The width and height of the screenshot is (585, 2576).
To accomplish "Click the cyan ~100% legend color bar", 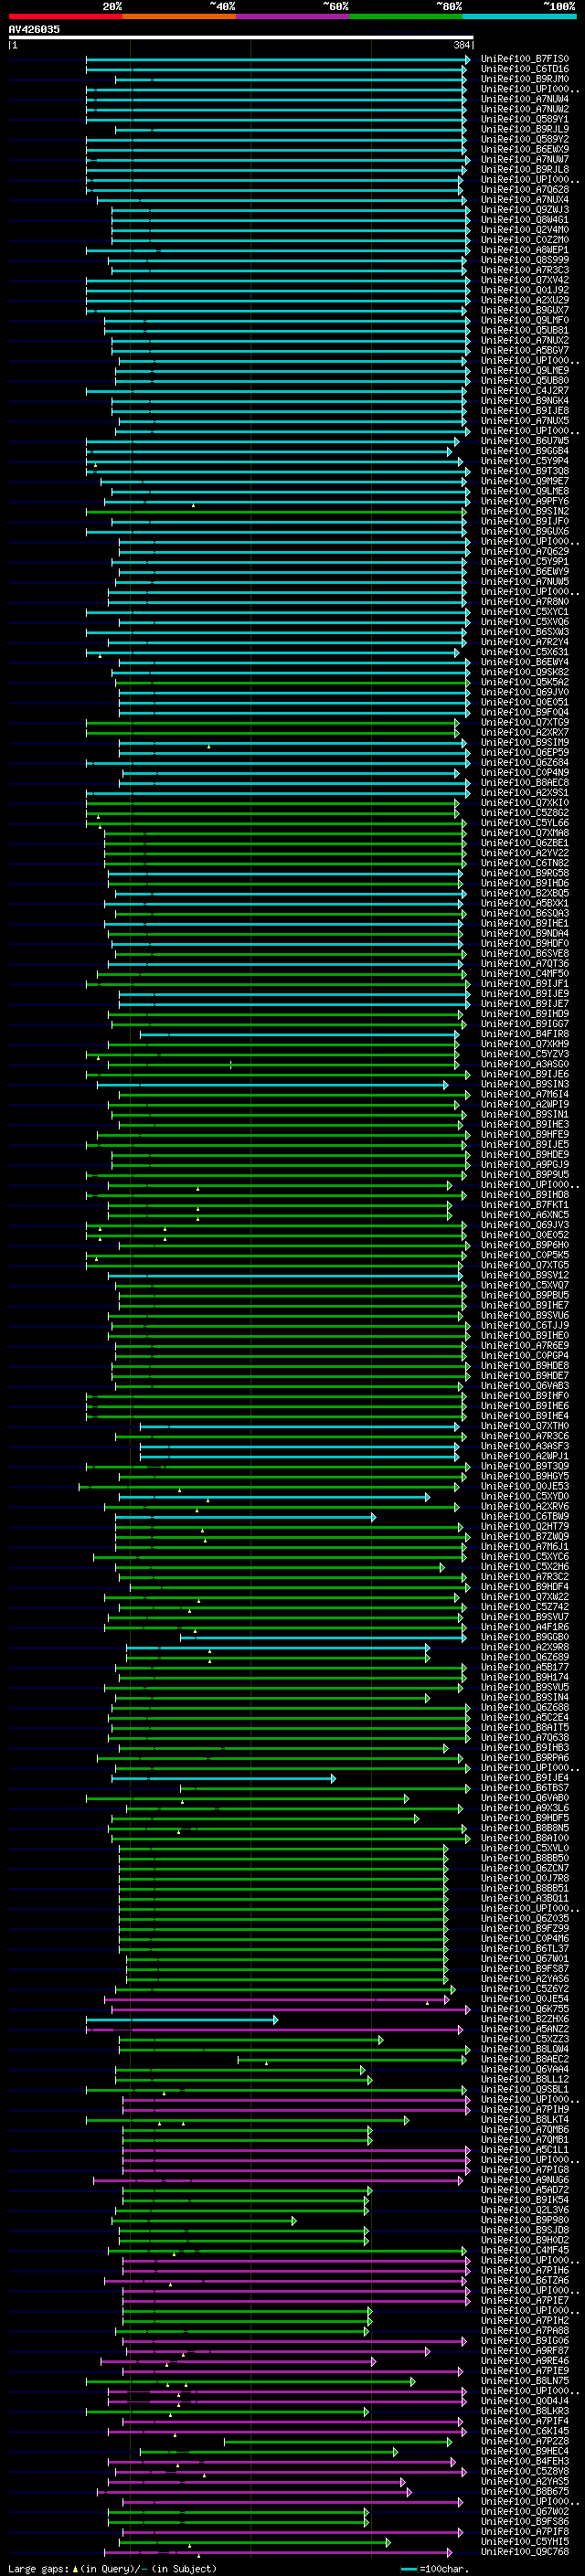I will (519, 16).
